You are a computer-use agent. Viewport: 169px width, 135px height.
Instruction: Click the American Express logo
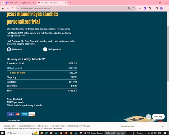coord(25,114)
